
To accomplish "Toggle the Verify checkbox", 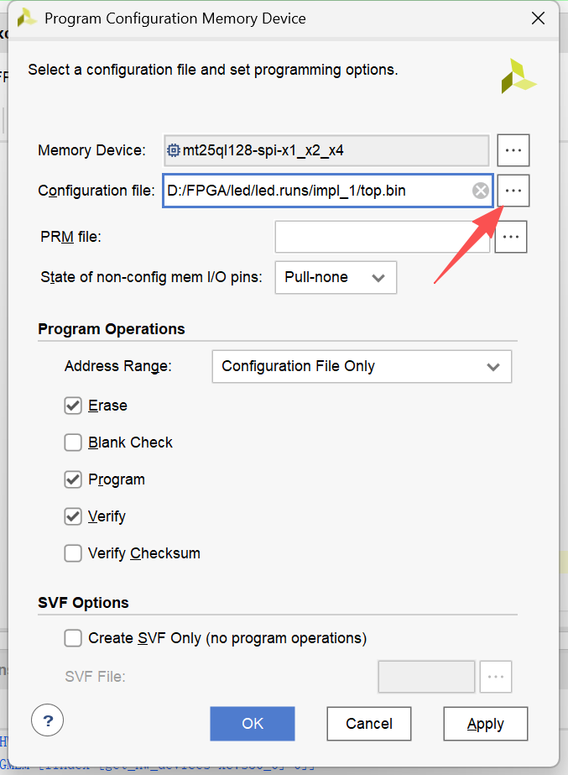I will 73,516.
